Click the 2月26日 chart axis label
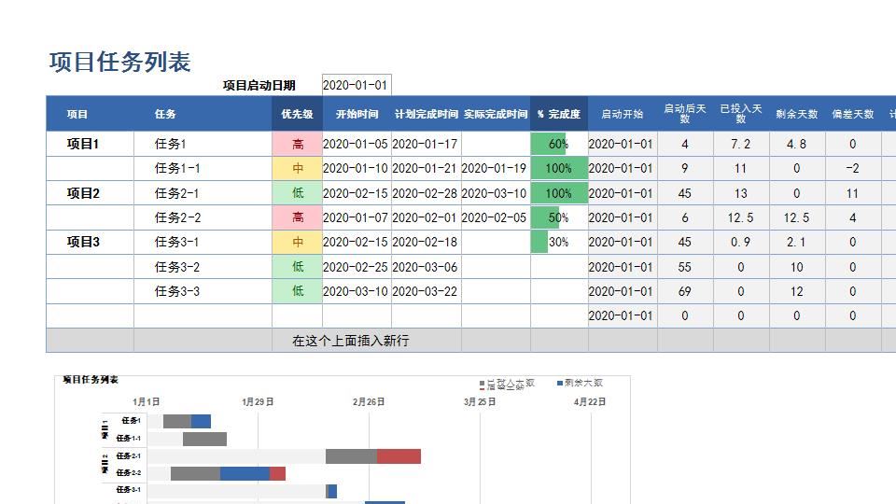This screenshot has height=504, width=896. pos(369,401)
